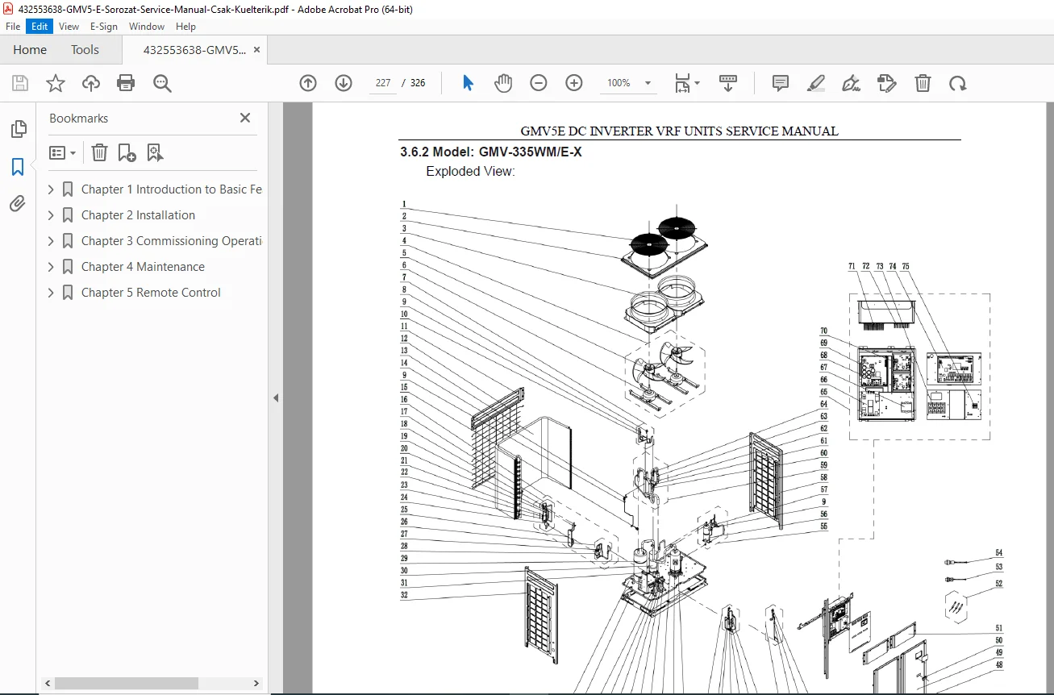Click the Print file icon

tap(126, 83)
